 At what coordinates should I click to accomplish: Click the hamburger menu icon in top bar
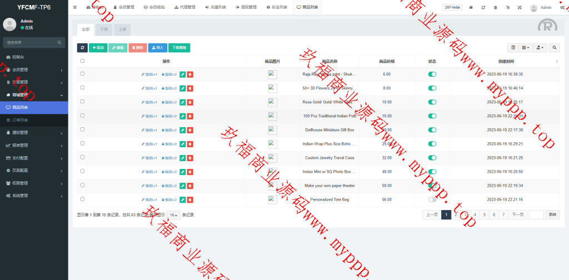(x=75, y=7)
